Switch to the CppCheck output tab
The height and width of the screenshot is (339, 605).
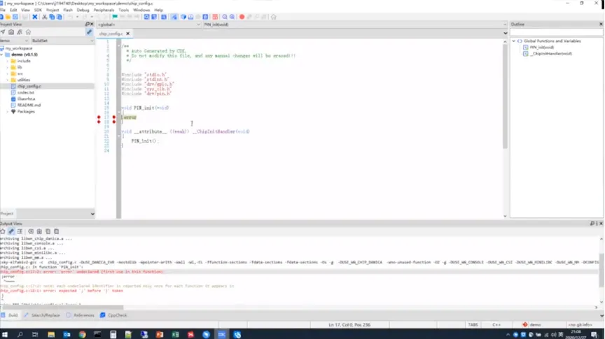click(113, 315)
